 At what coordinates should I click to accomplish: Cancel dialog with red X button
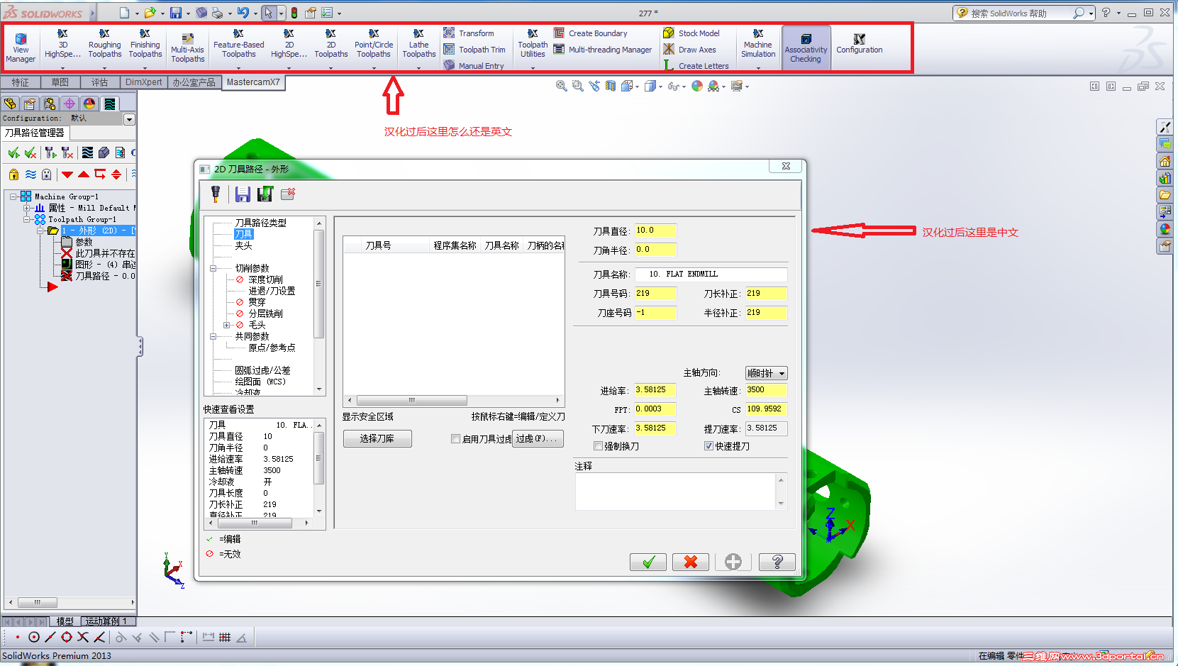pyautogui.click(x=691, y=562)
